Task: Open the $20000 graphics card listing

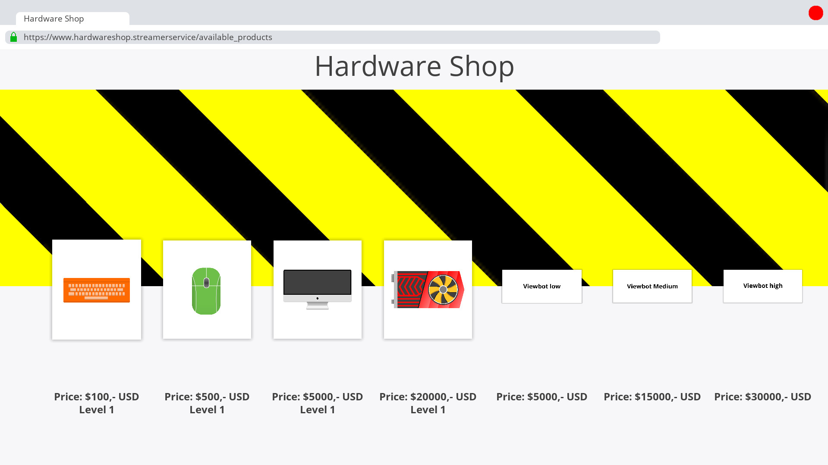Action: pyautogui.click(x=428, y=290)
